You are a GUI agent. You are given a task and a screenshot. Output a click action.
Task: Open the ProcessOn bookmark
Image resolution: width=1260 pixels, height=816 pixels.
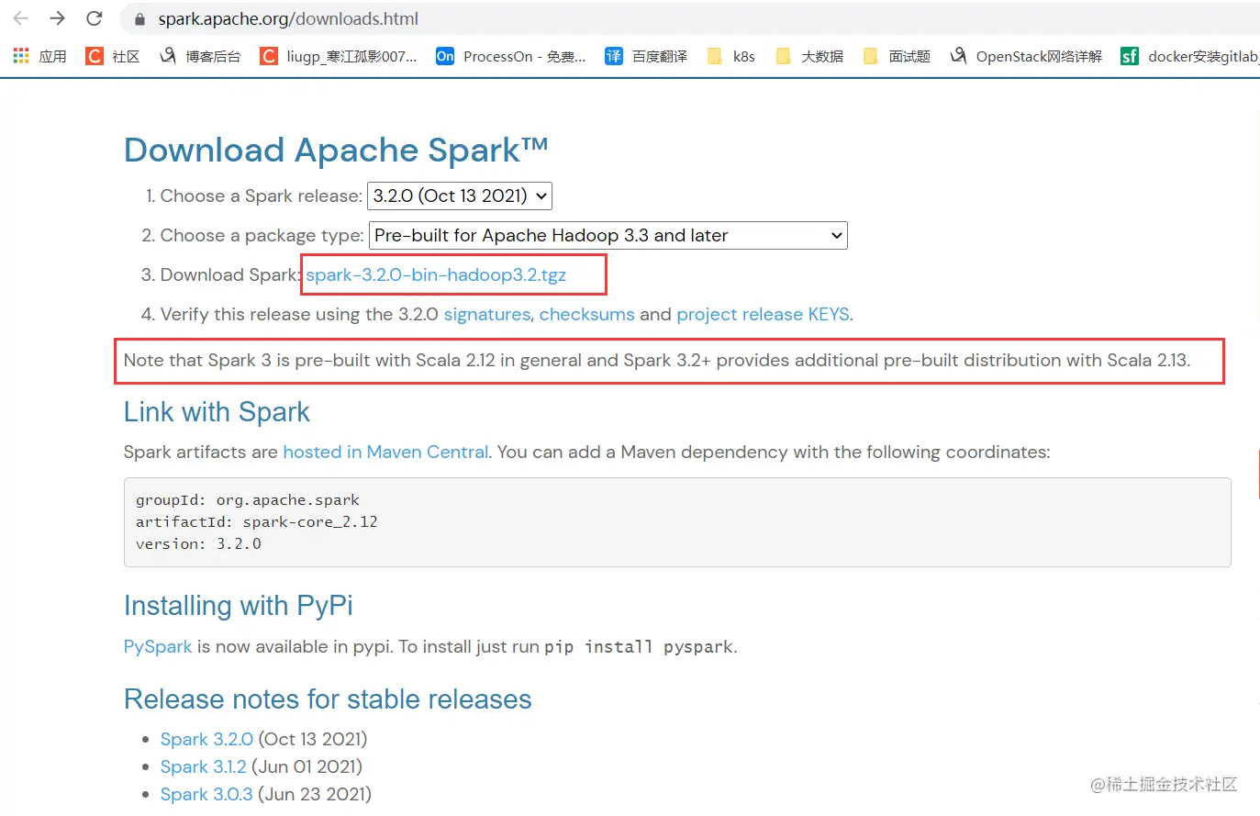coord(511,56)
